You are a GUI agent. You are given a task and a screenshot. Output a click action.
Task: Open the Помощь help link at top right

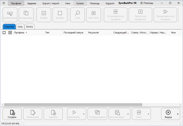[x=147, y=3]
